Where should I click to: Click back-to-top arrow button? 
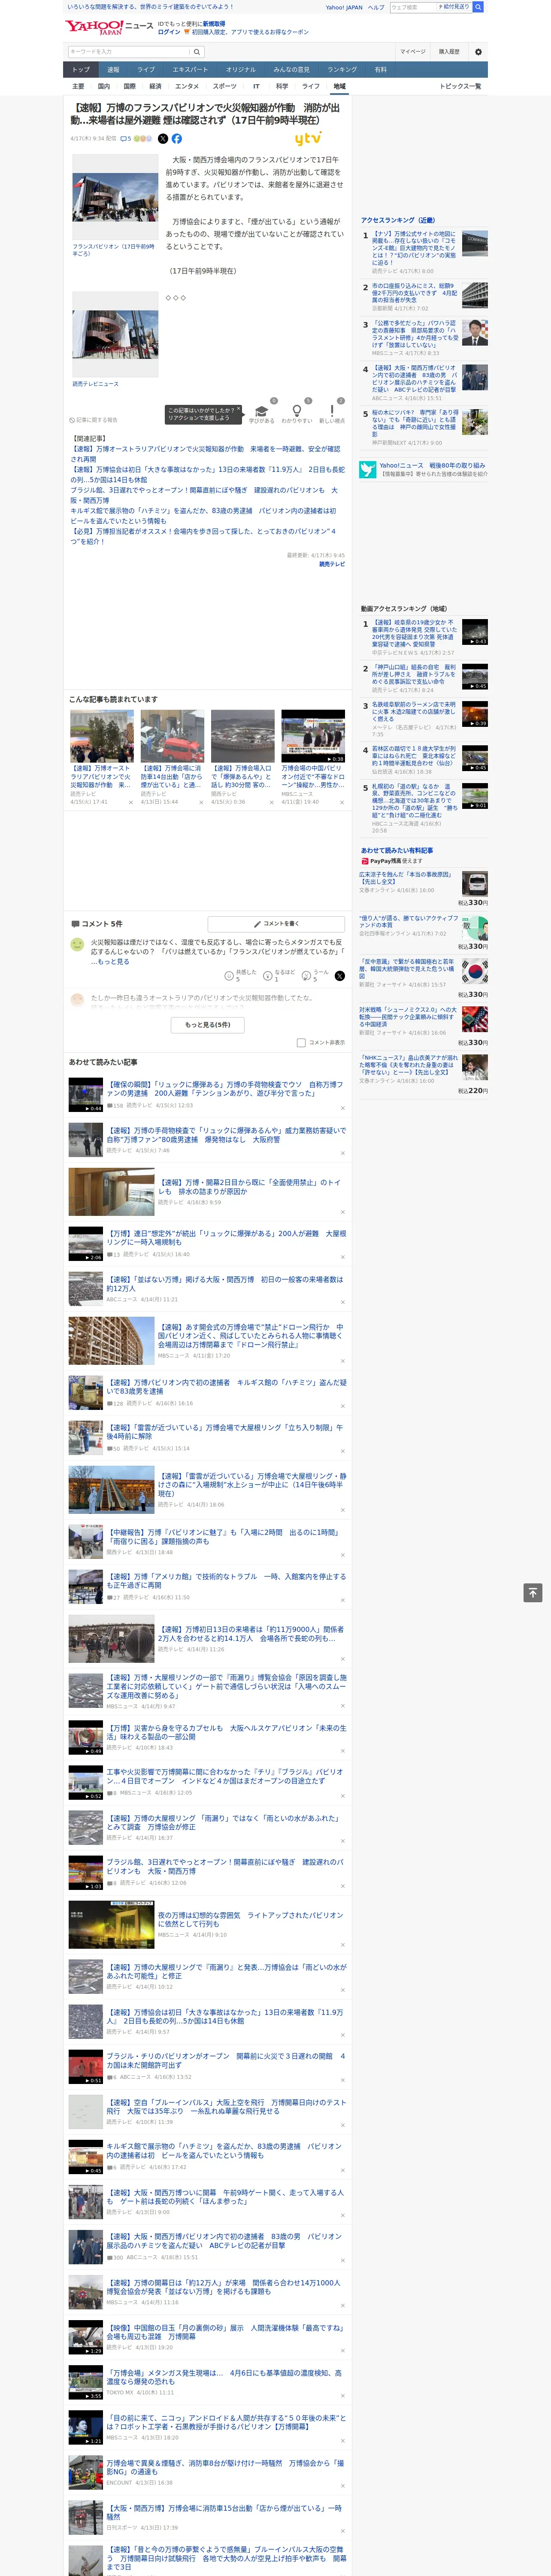tap(533, 1593)
